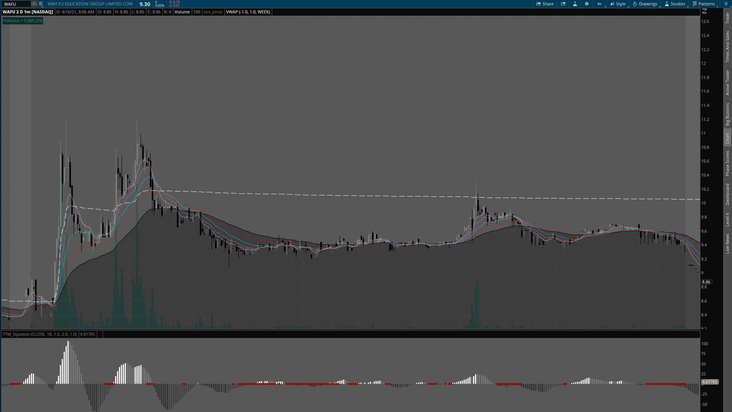
Task: Click the price axis scale icon
Action: coord(705,11)
